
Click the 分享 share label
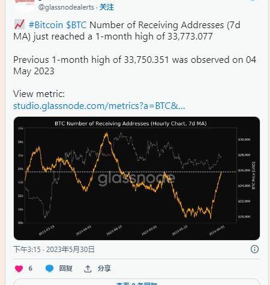104,268
